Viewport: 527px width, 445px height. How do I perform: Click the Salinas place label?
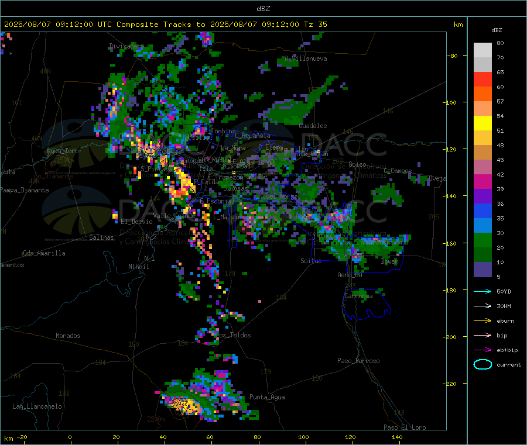(x=101, y=237)
